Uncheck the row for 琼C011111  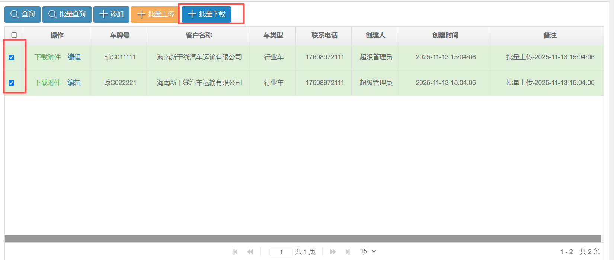tap(12, 57)
